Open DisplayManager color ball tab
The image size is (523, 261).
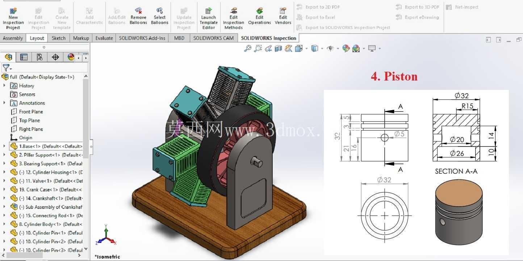71,57
